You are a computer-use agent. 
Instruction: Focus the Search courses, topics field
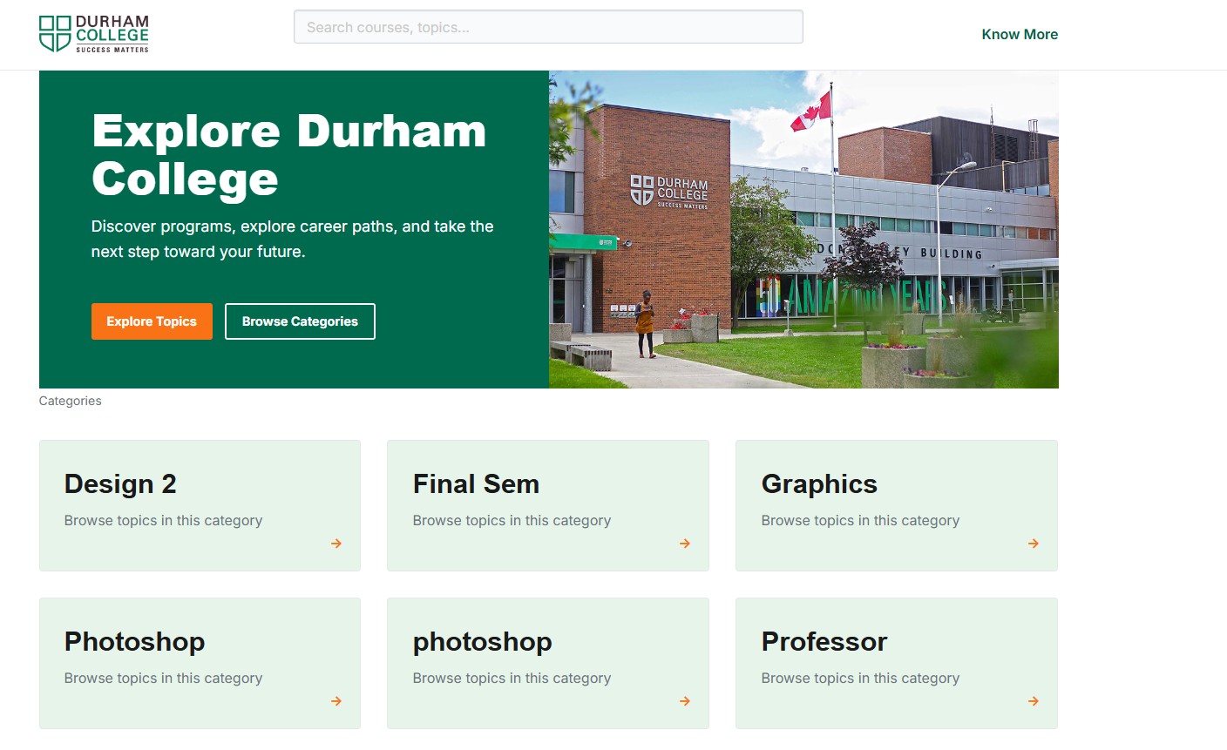tap(548, 27)
